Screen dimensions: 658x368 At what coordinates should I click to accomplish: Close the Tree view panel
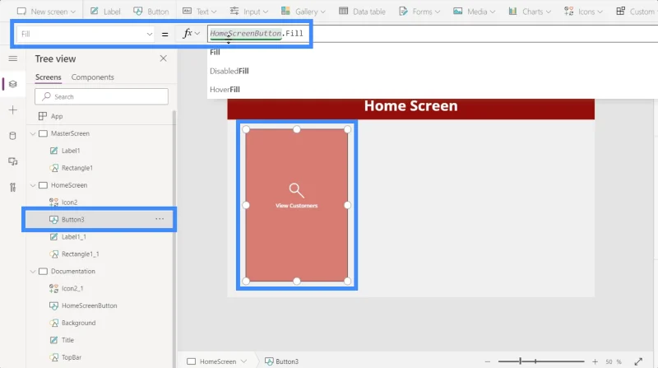click(163, 58)
